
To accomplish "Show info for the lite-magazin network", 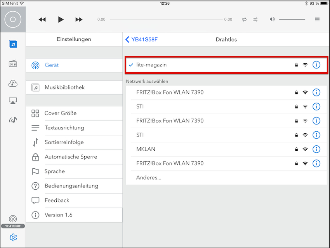I will coord(316,65).
